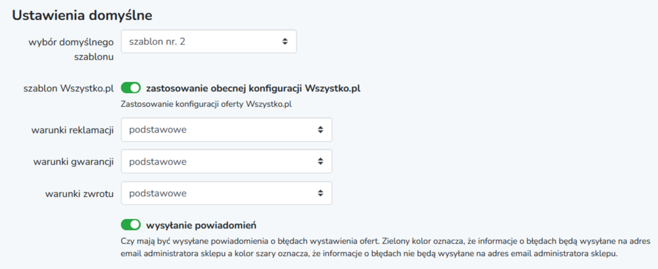This screenshot has height=269, width=658.
Task: Click the 'Zastosowanie konfiguracji oferty Wszystko.pl' helper text
Action: (206, 104)
